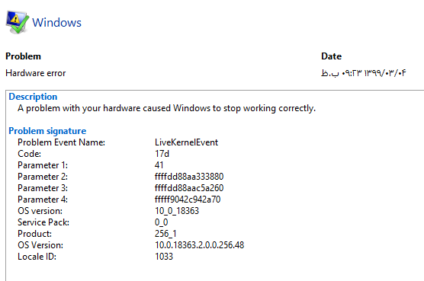Select the 'LiveKernelEvent' value
Screen dimensions: 424x281
[x=187, y=142]
